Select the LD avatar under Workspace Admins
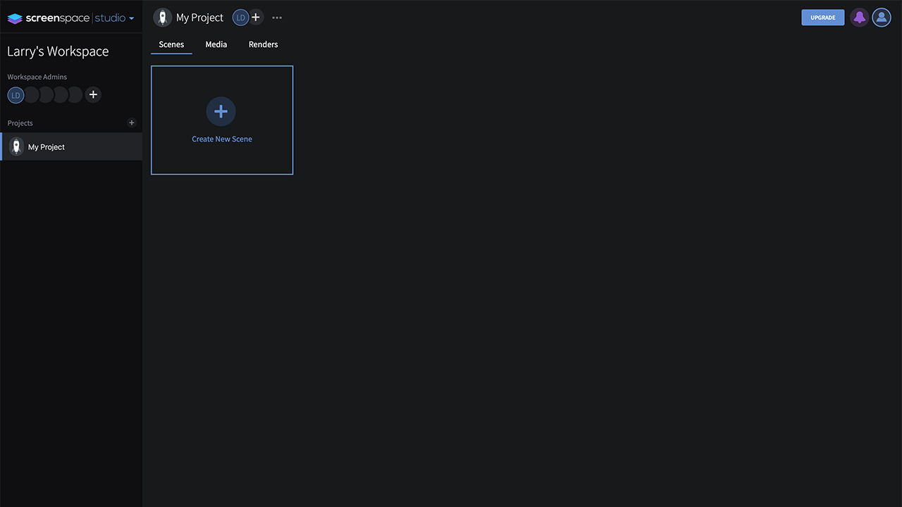 click(x=16, y=95)
